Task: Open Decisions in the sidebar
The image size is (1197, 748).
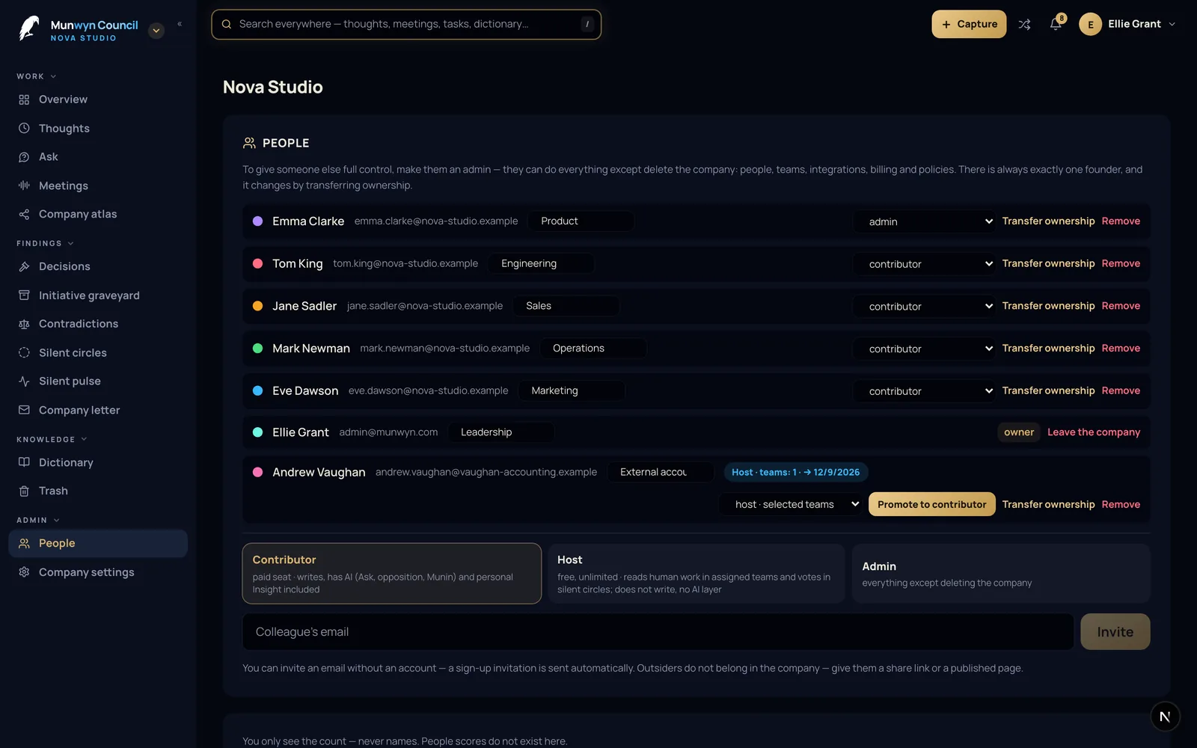Action: click(x=98, y=266)
